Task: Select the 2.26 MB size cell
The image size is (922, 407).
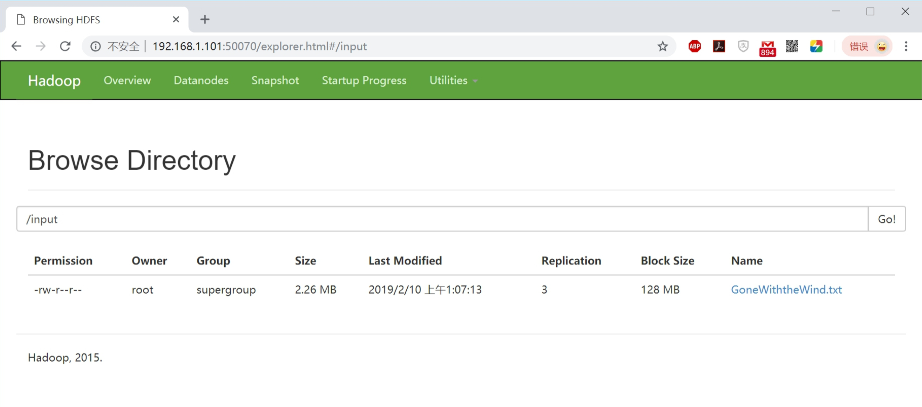Action: [315, 289]
